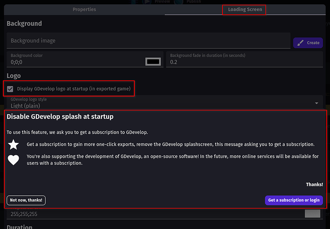Click Get a subscription or login

coord(294,200)
